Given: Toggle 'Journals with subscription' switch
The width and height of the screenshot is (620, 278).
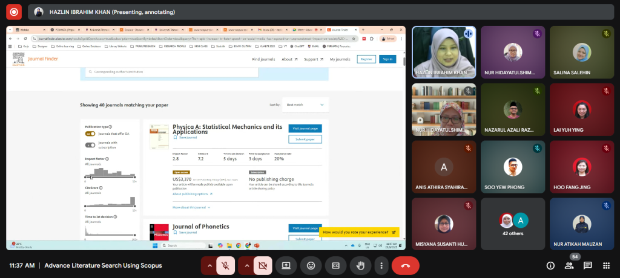Looking at the screenshot, I should (90, 144).
